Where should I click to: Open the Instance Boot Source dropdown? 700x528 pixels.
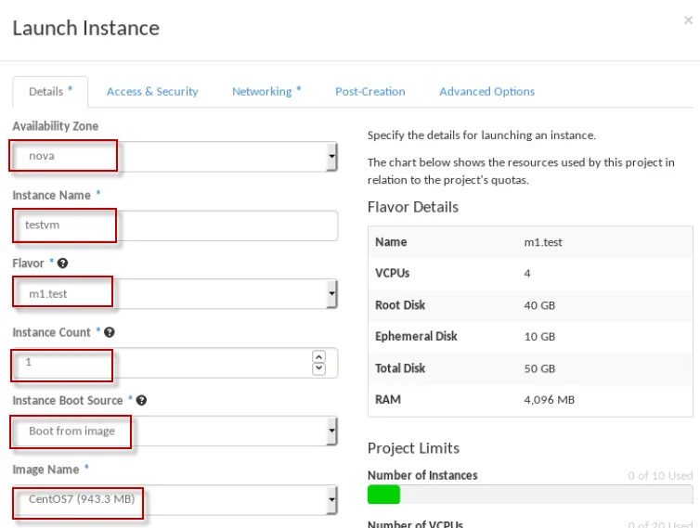[175, 431]
